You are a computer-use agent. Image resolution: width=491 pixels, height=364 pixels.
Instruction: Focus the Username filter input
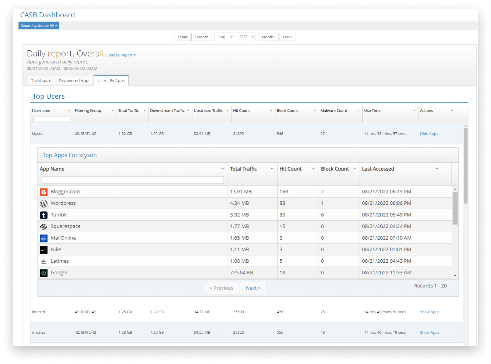pyautogui.click(x=52, y=119)
